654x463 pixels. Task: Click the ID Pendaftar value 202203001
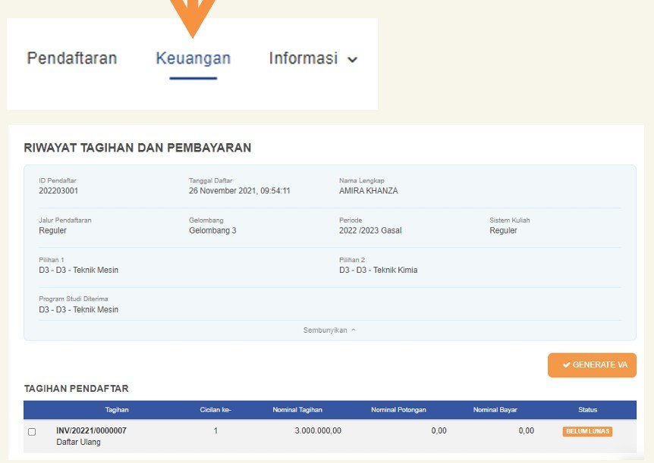(x=58, y=191)
